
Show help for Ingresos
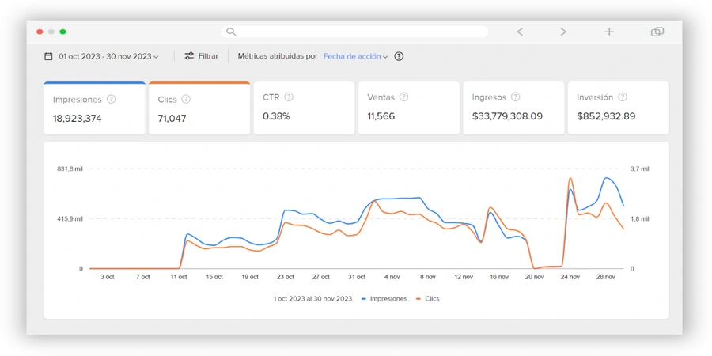[515, 97]
